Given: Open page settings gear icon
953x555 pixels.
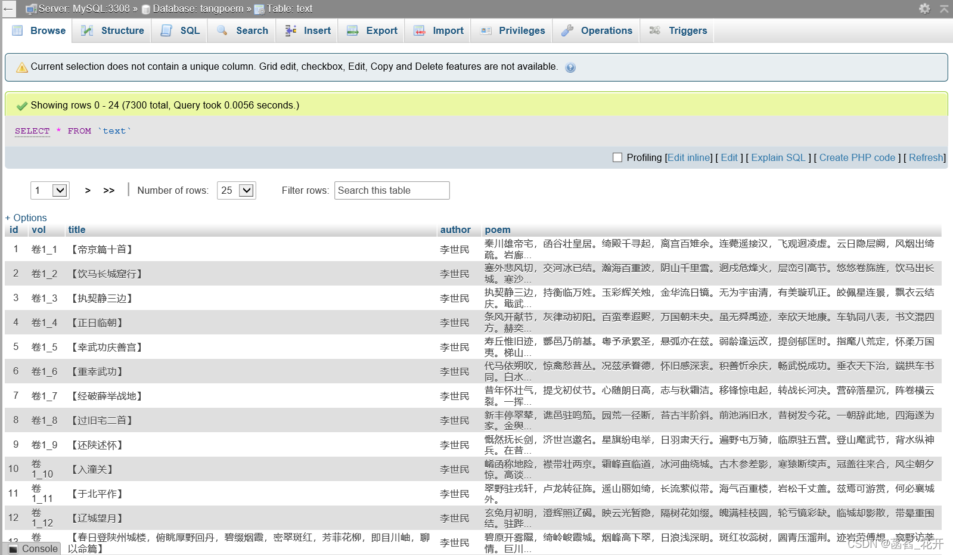Looking at the screenshot, I should coord(924,8).
